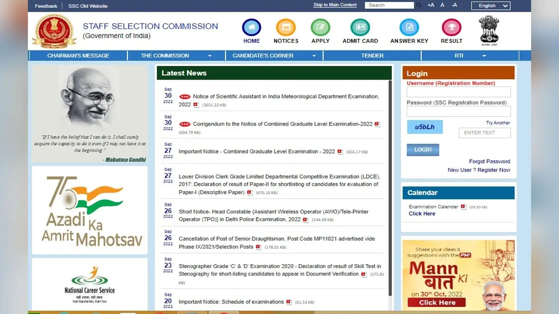Click the LOGIN button
This screenshot has height=314, width=559.
[x=423, y=150]
